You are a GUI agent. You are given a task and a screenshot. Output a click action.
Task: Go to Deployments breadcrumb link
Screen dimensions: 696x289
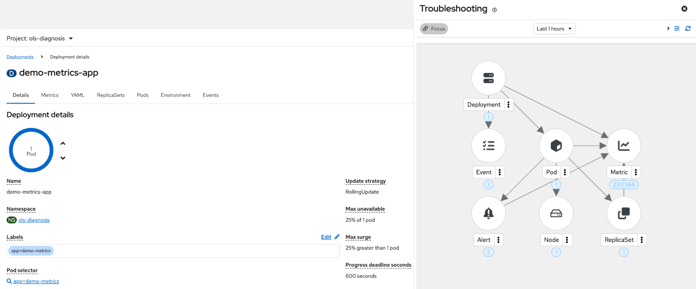20,57
